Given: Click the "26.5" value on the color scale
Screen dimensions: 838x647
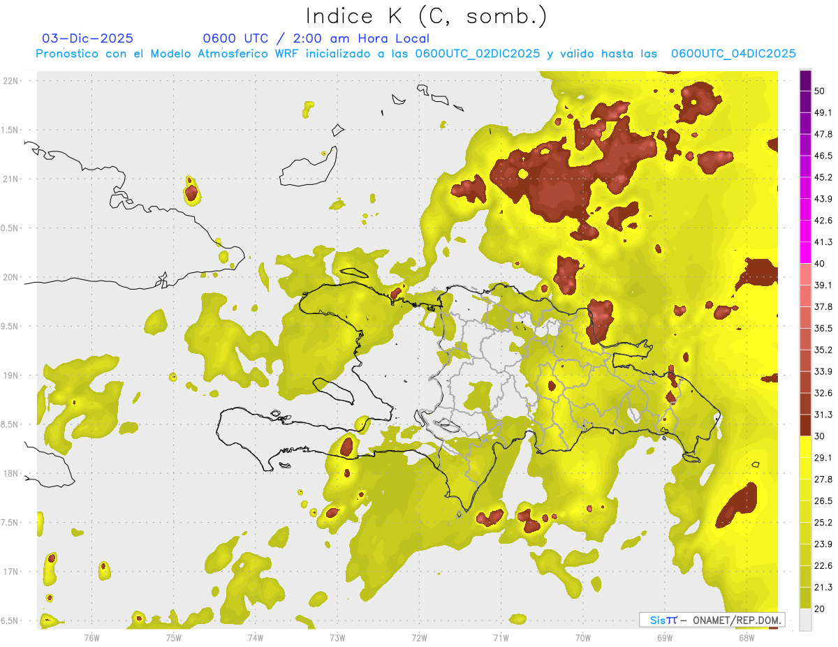Looking at the screenshot, I should coord(823,501).
